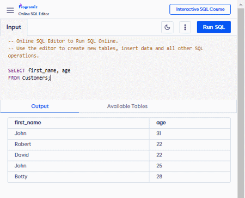Image resolution: width=245 pixels, height=198 pixels.
Task: Open the Interactive SQL Course link
Action: tap(200, 9)
